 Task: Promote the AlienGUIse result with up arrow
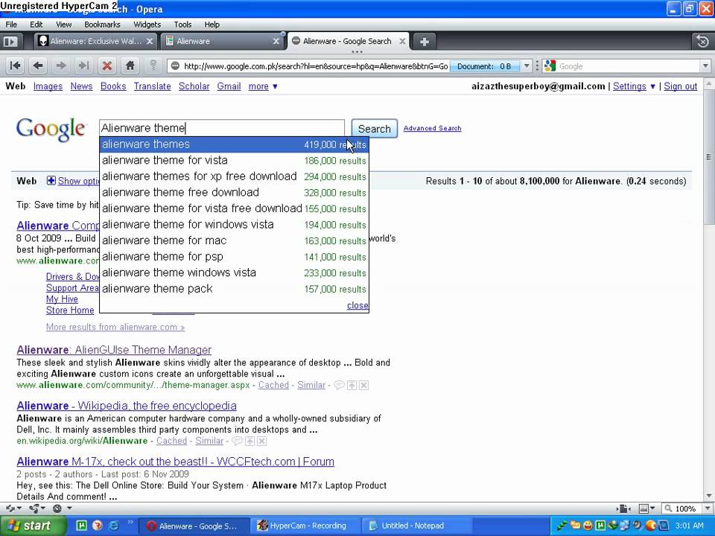(x=352, y=386)
